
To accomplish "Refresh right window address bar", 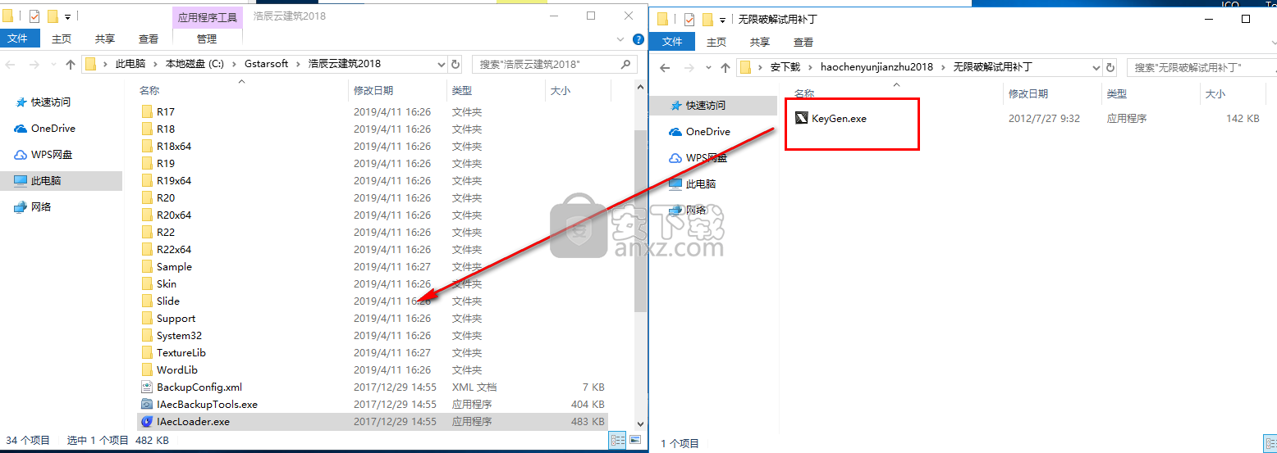I will (1111, 68).
